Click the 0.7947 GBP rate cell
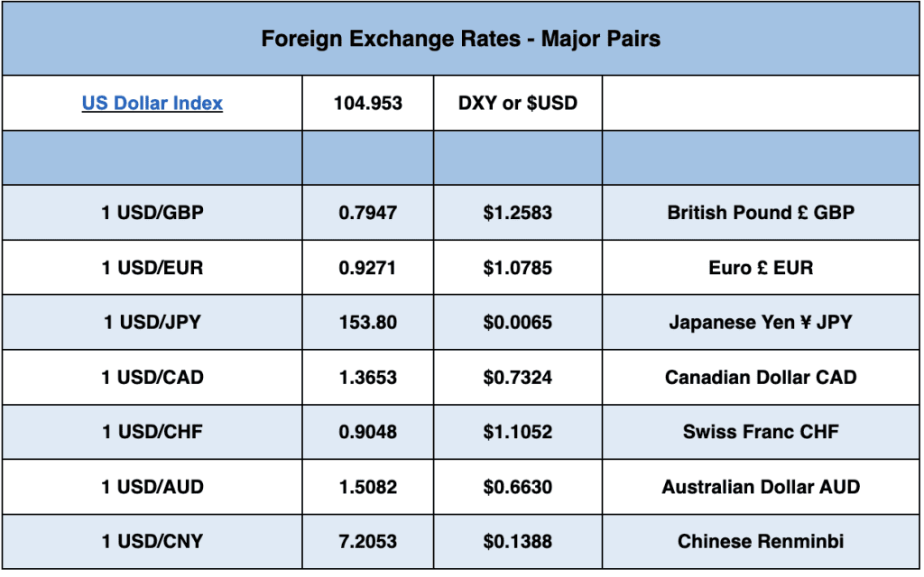This screenshot has height=577, width=924. [368, 213]
